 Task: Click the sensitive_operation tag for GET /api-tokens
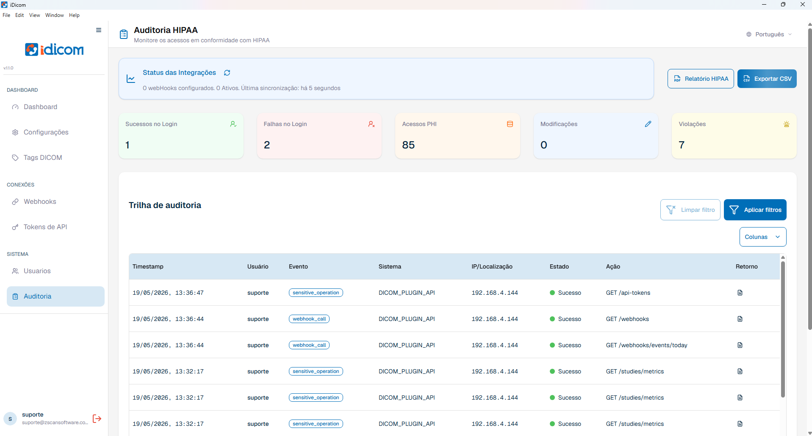pos(316,293)
